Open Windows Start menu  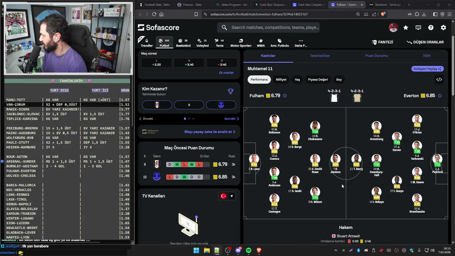(x=196, y=250)
